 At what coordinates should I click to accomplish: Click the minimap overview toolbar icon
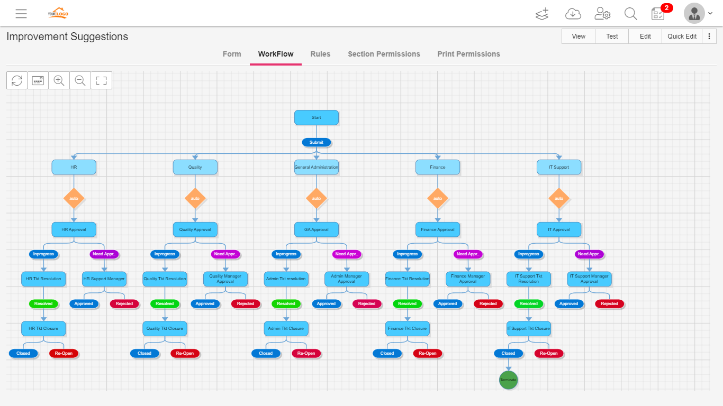click(38, 80)
